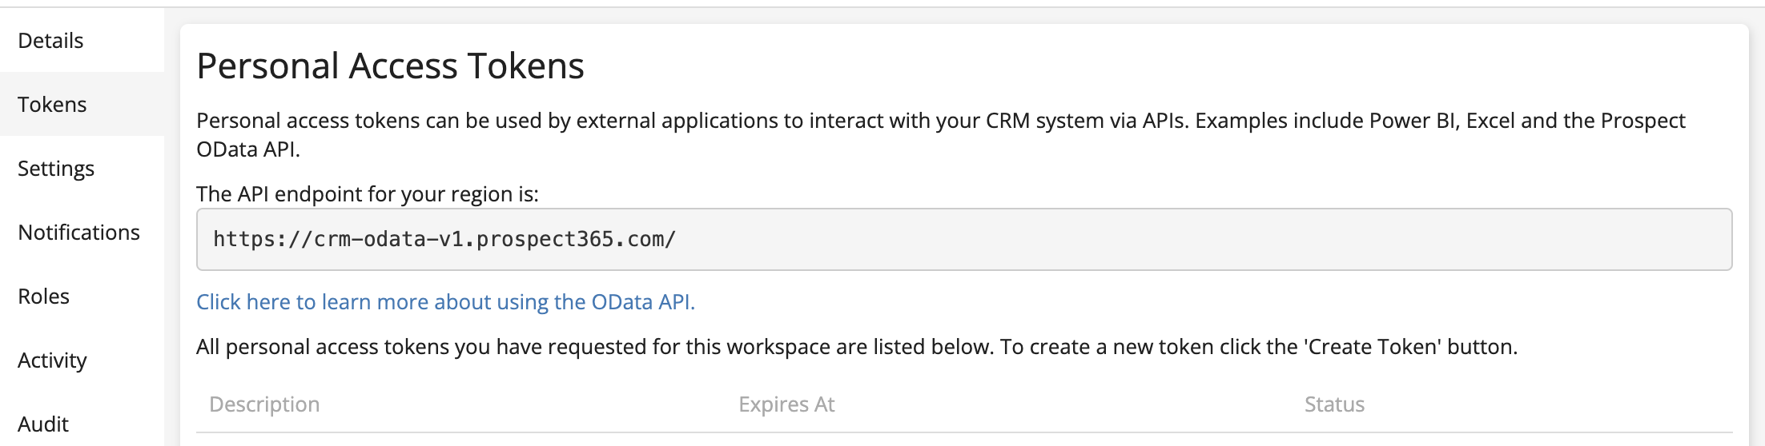Switch to the Roles section
Image resolution: width=1765 pixels, height=446 pixels.
(43, 297)
